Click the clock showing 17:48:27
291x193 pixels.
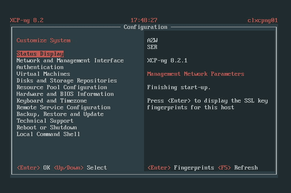(144, 20)
